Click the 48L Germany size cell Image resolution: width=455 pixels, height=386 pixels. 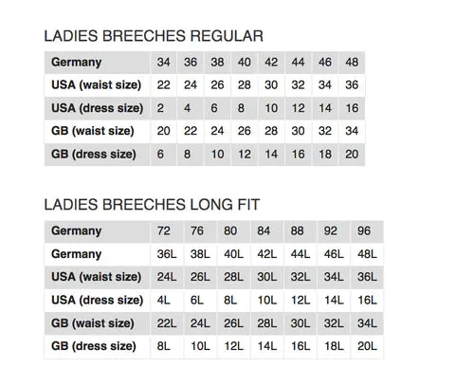point(367,254)
